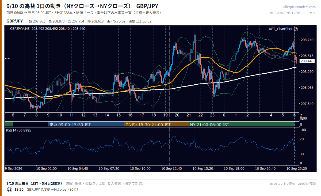This screenshot has width=321, height=196.
Task: Select the London 15:30-21:00 JST session bar
Action: point(156,125)
